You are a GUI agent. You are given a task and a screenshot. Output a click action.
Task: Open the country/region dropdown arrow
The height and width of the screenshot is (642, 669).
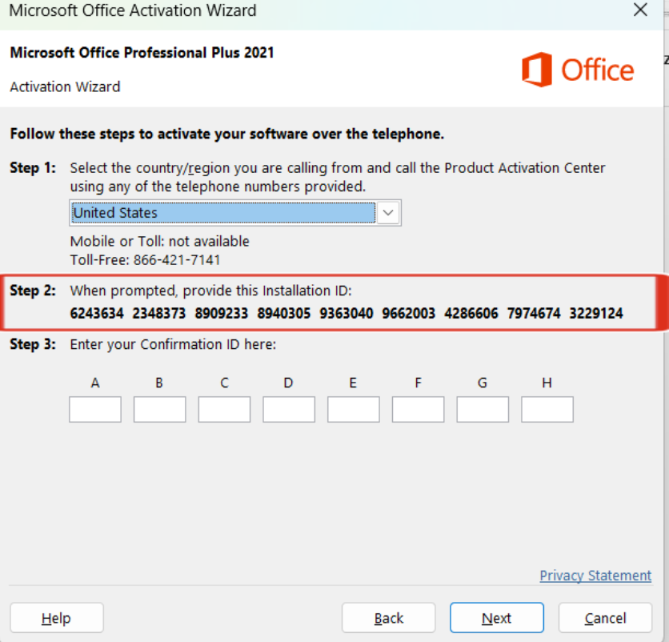click(x=388, y=213)
